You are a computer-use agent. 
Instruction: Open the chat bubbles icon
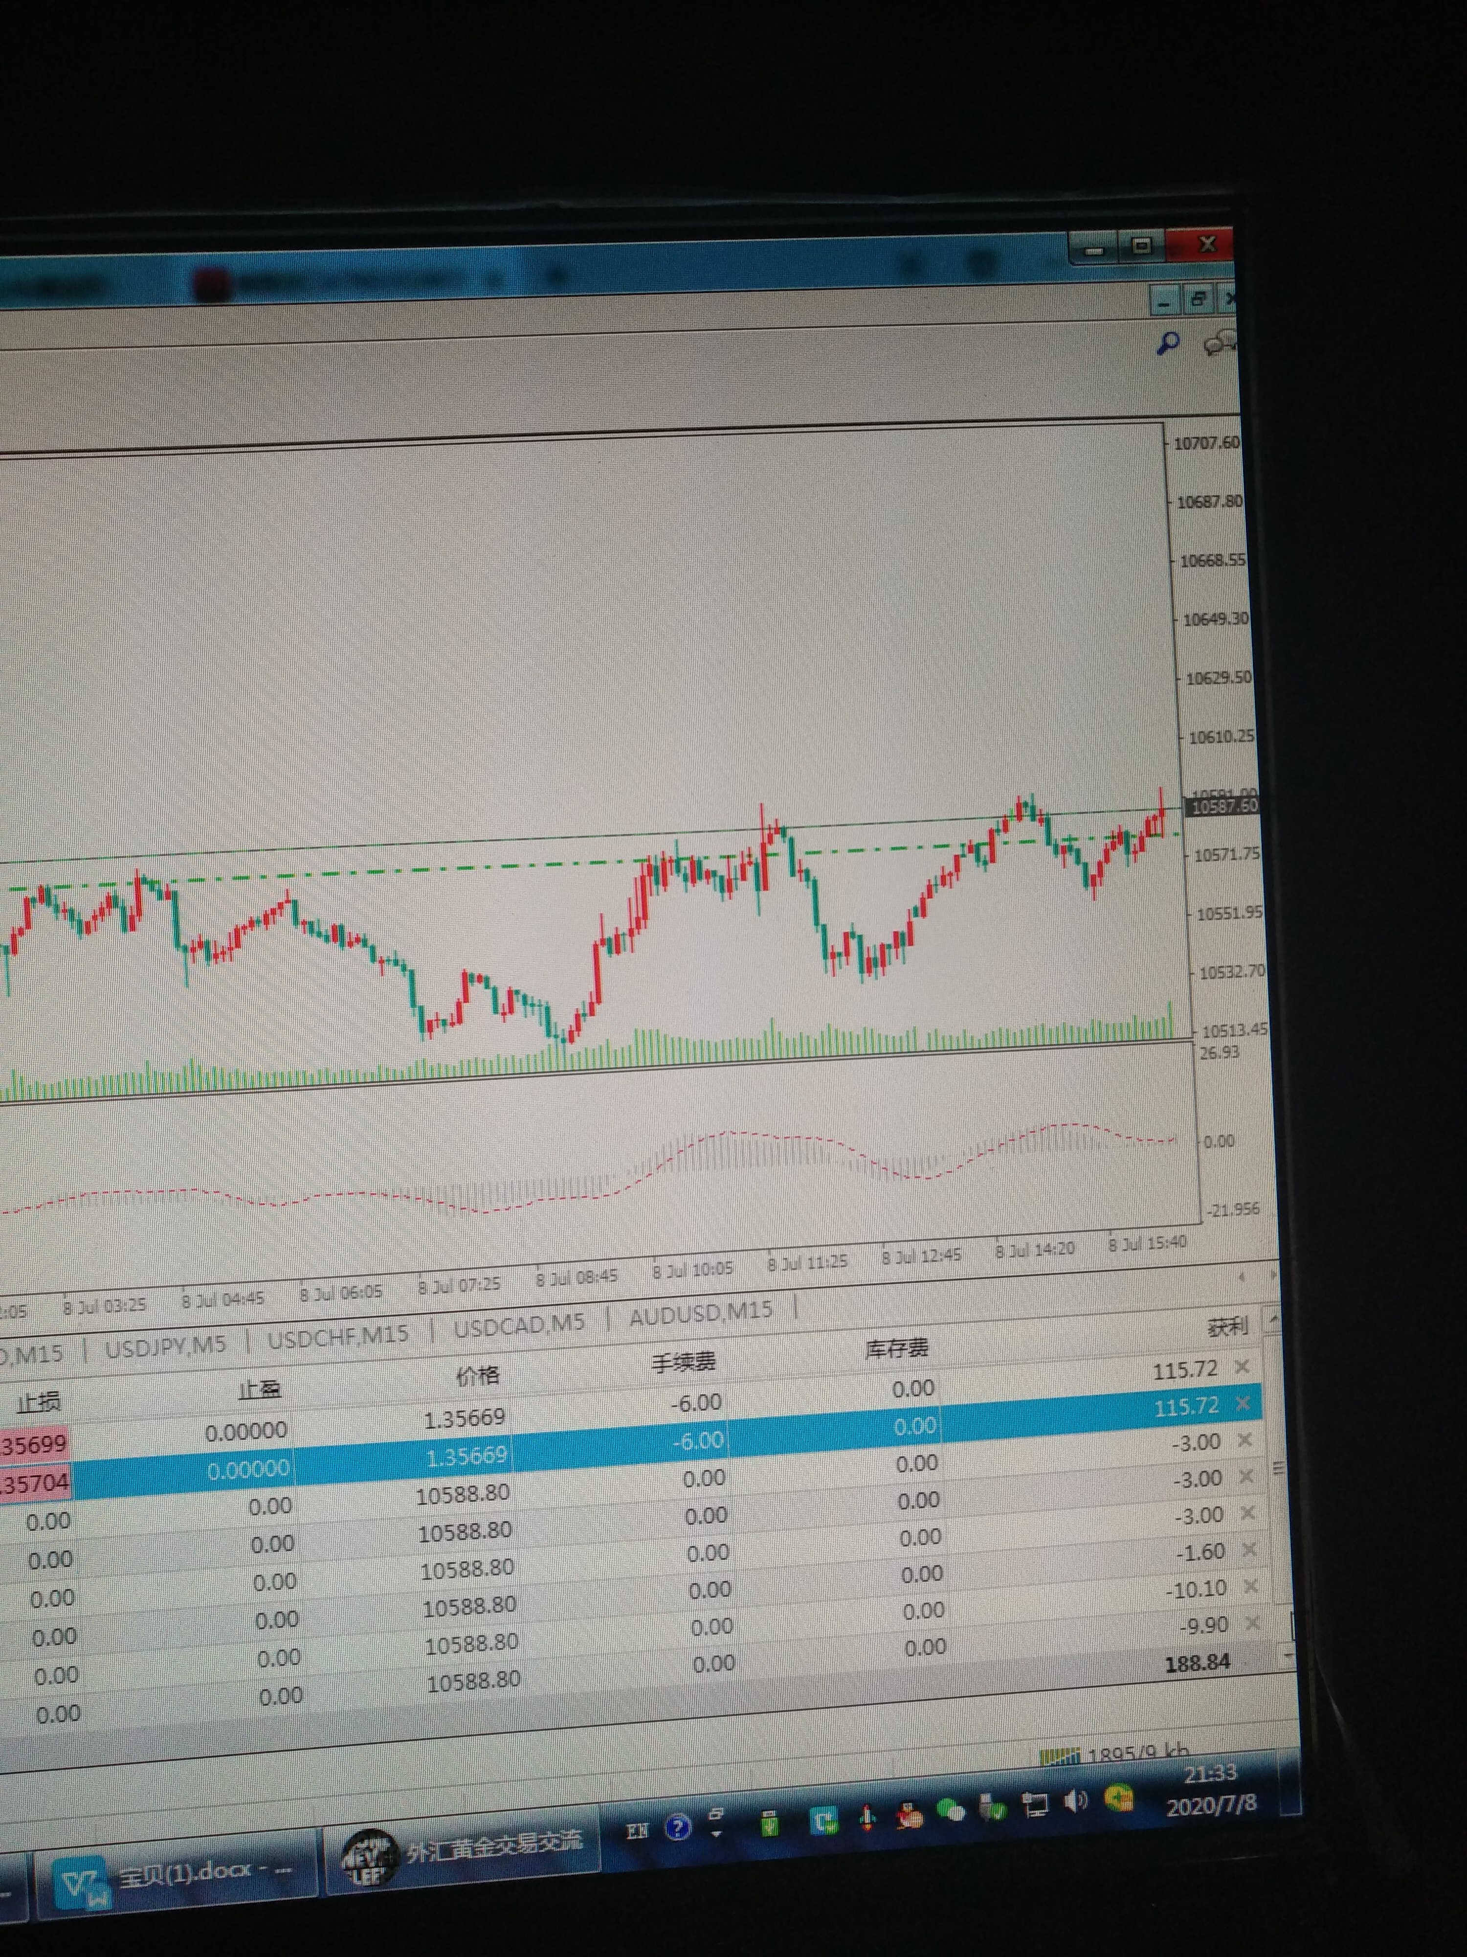tap(1220, 343)
